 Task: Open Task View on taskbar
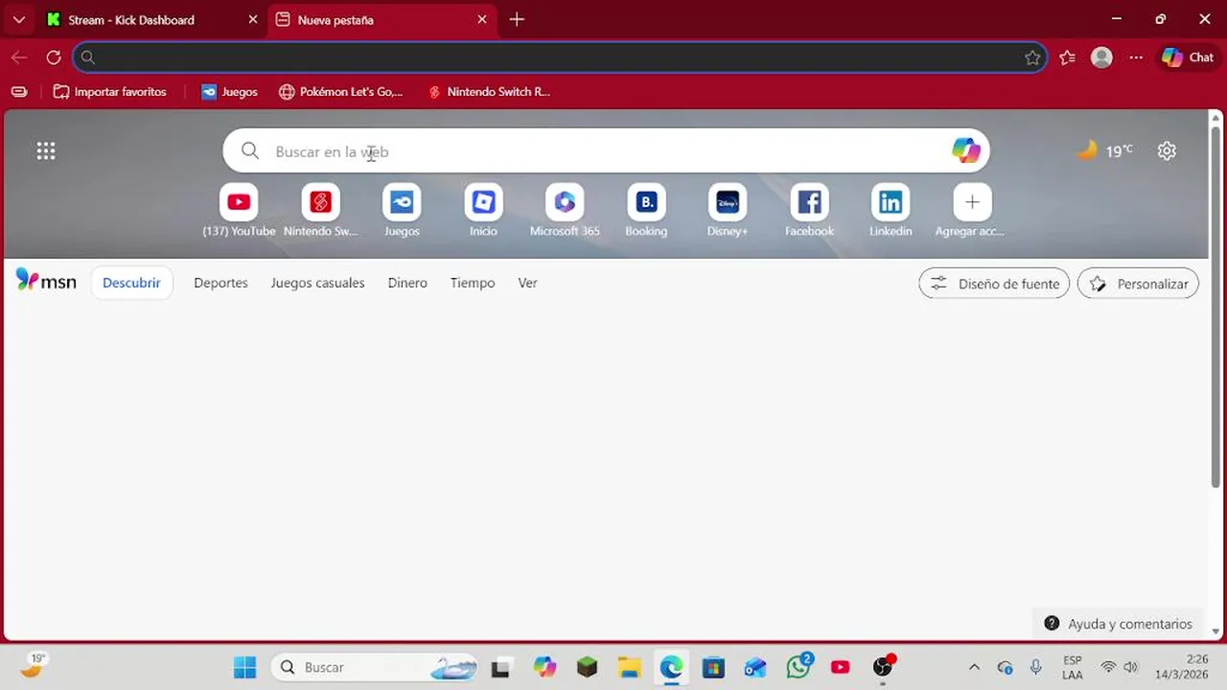point(500,667)
